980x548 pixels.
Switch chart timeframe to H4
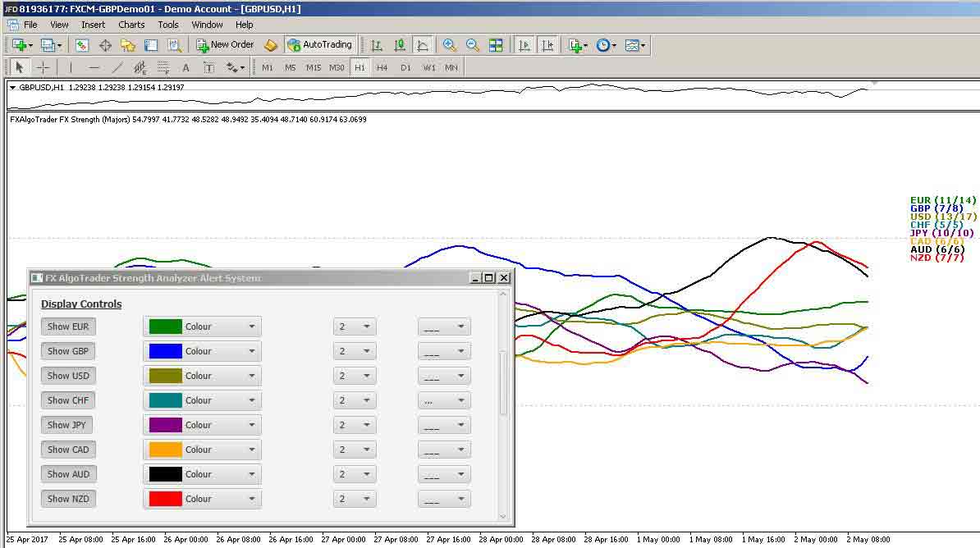tap(381, 67)
